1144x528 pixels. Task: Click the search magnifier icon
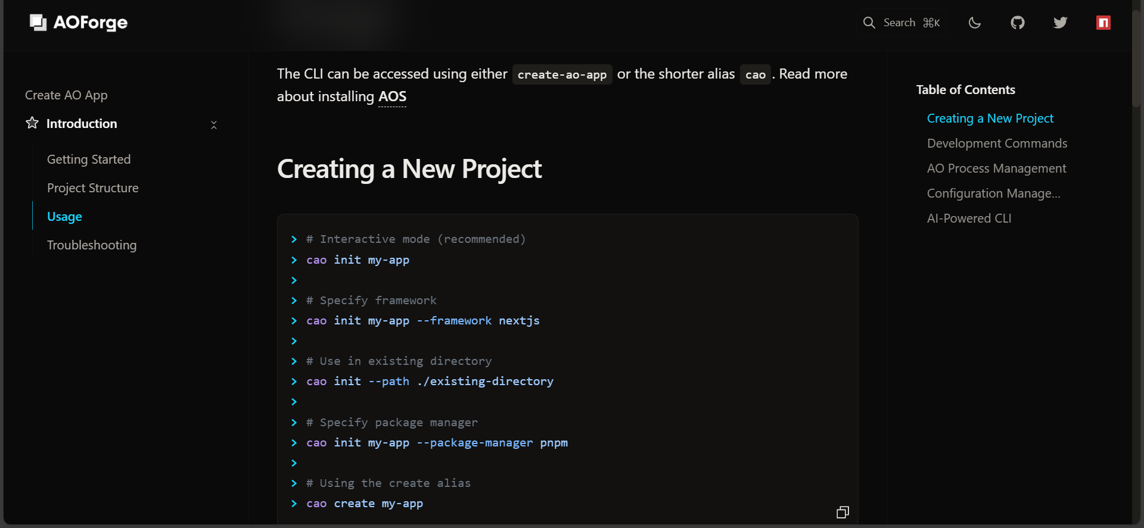tap(869, 23)
